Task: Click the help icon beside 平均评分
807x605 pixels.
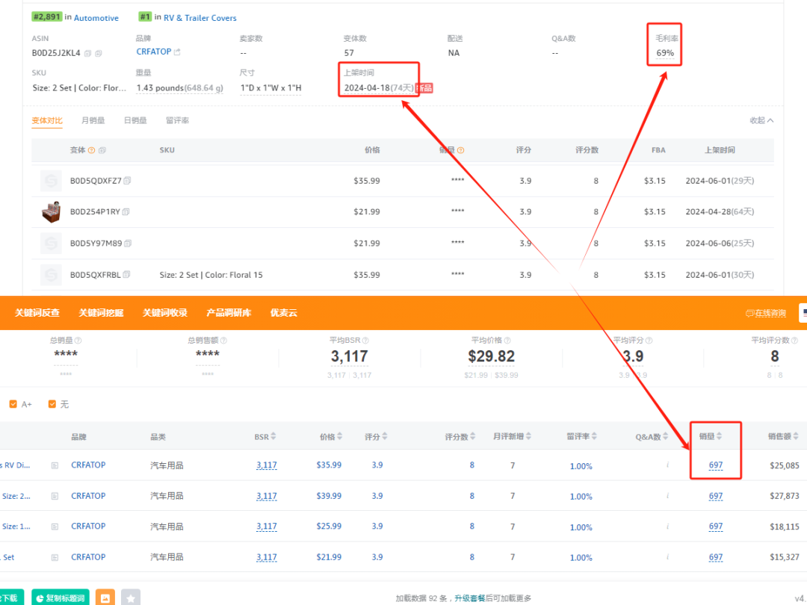Action: tap(649, 341)
